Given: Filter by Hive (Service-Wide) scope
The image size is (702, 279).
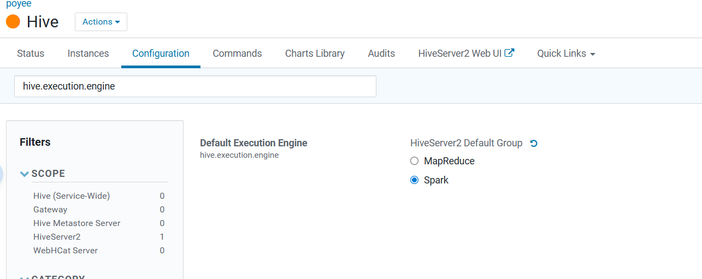Looking at the screenshot, I should 72,196.
